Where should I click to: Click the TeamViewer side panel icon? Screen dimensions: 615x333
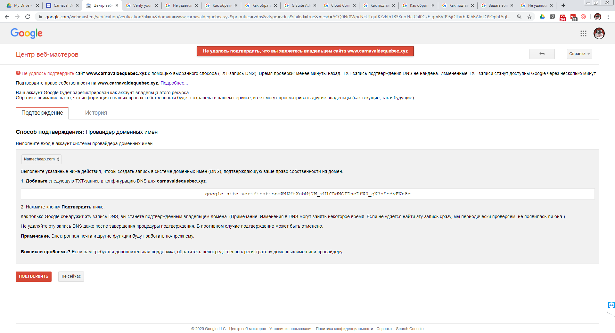coord(611,305)
